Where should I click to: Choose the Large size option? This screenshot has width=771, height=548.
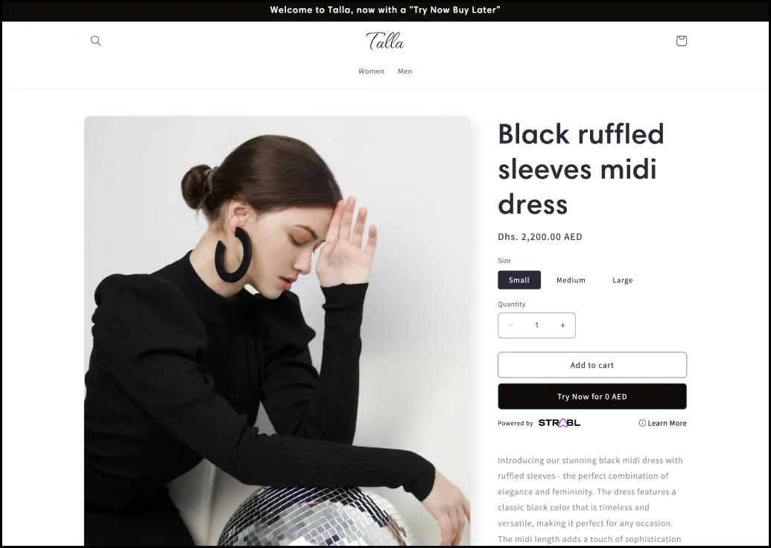point(622,280)
